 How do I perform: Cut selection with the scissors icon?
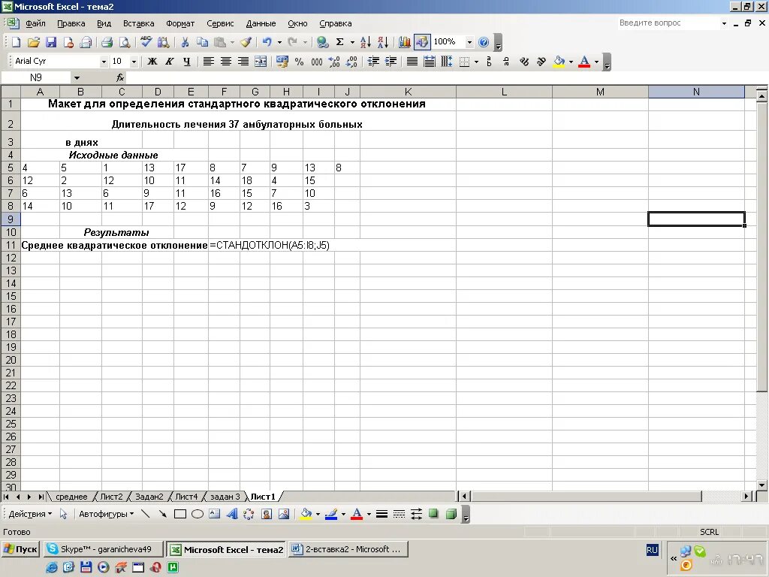coord(185,42)
